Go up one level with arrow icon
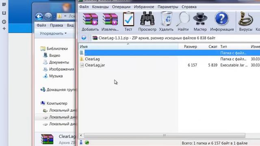 (84, 38)
